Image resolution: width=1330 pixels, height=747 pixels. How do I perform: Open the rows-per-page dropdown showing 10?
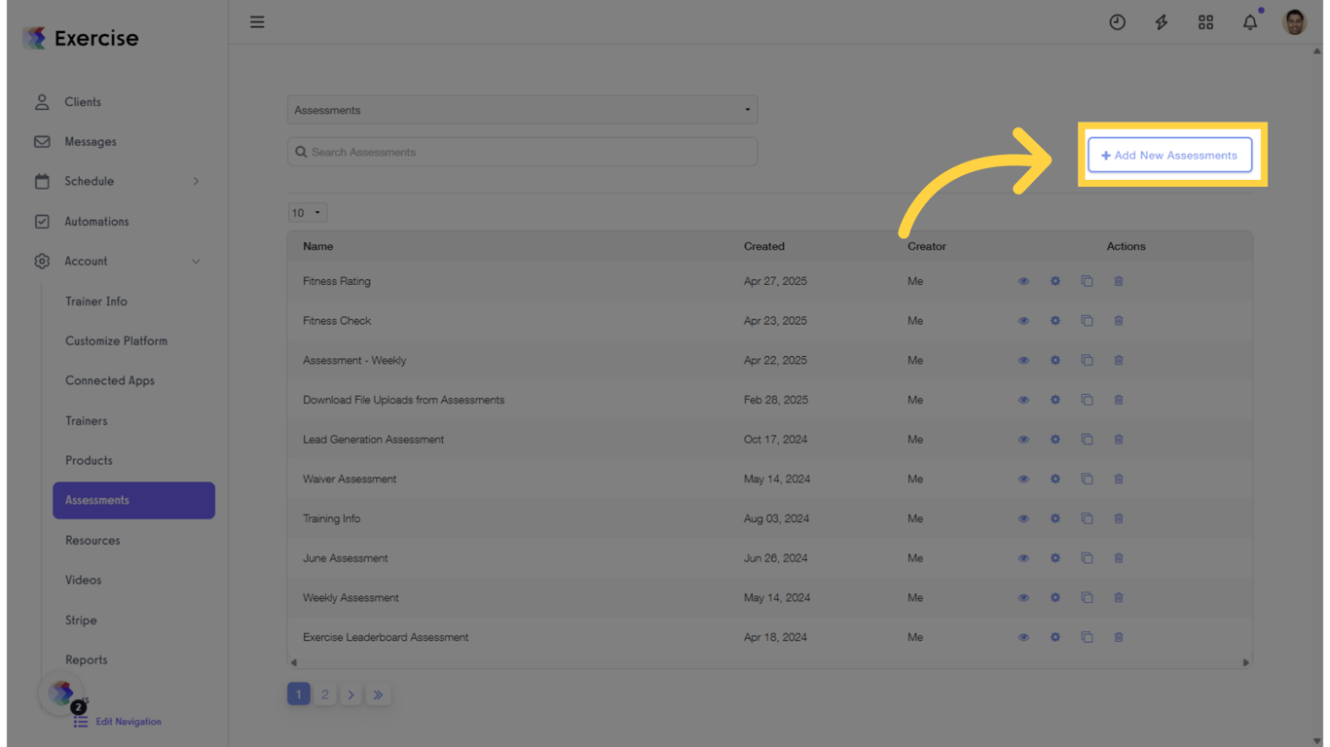[308, 213]
